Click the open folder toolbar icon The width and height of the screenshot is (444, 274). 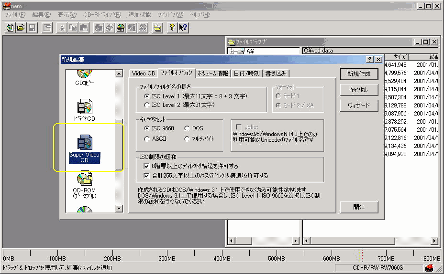(x=21, y=28)
